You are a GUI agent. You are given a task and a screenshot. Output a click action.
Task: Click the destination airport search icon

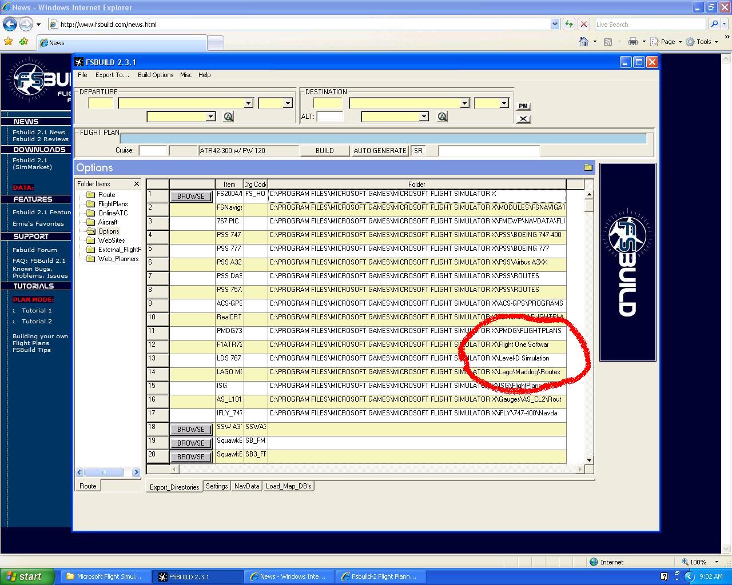point(442,117)
